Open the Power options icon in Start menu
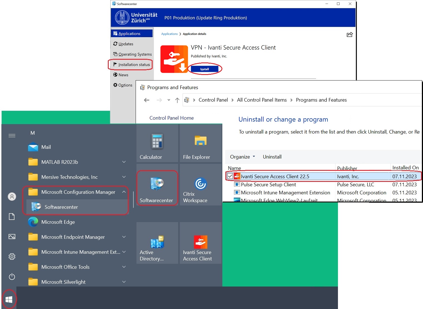 (12, 277)
